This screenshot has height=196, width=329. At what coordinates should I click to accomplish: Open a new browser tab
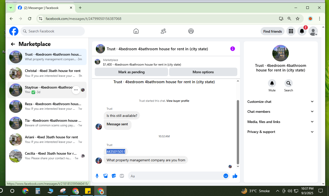80,8
